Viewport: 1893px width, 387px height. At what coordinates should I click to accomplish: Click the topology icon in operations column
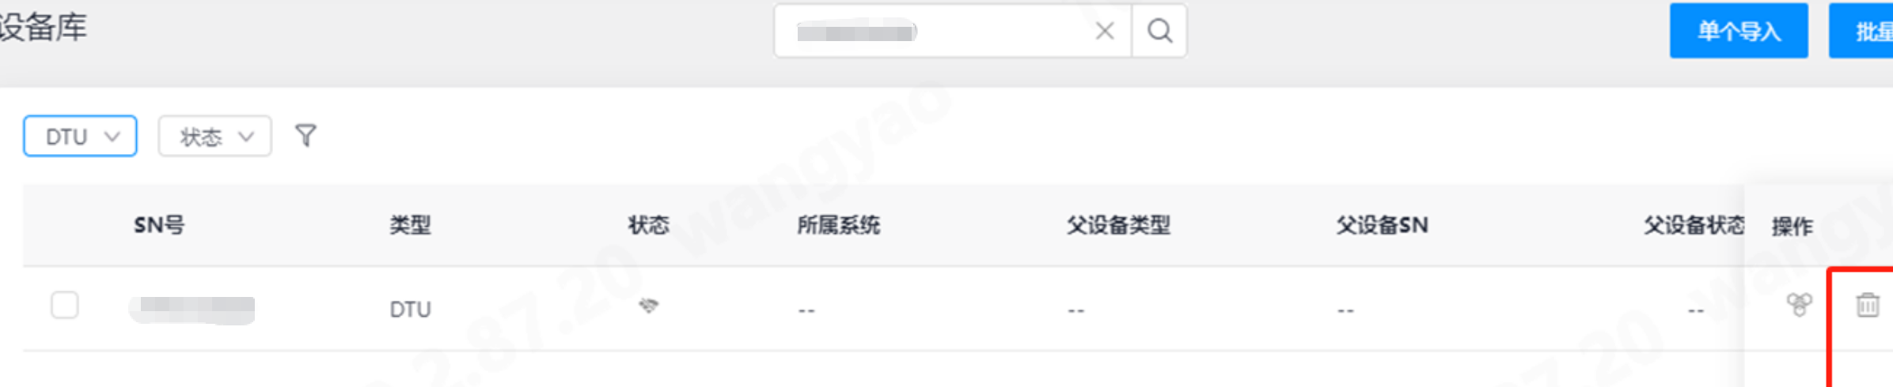pos(1799,304)
